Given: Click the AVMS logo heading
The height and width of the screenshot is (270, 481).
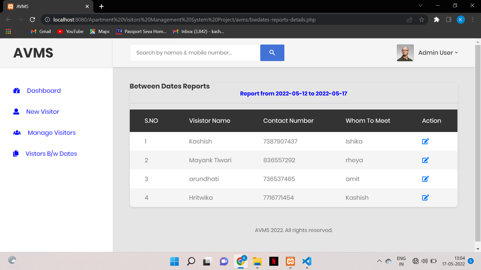Looking at the screenshot, I should coord(33,53).
